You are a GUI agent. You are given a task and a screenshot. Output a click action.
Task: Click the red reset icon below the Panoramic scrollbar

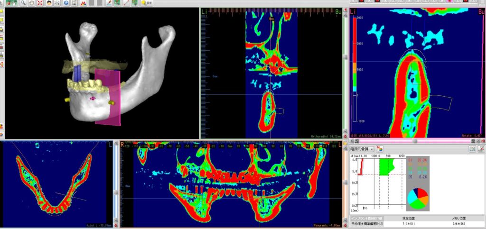coord(345,225)
